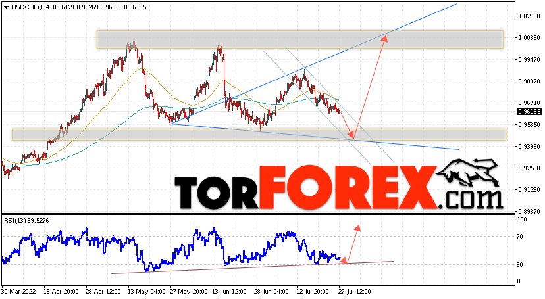Viewport: 545px width, 299px height.
Task: Select the 0.95350 price axis value
Action: point(529,124)
